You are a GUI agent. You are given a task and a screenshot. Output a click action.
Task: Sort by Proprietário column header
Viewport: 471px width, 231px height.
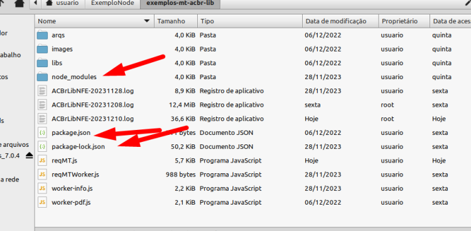click(404, 21)
